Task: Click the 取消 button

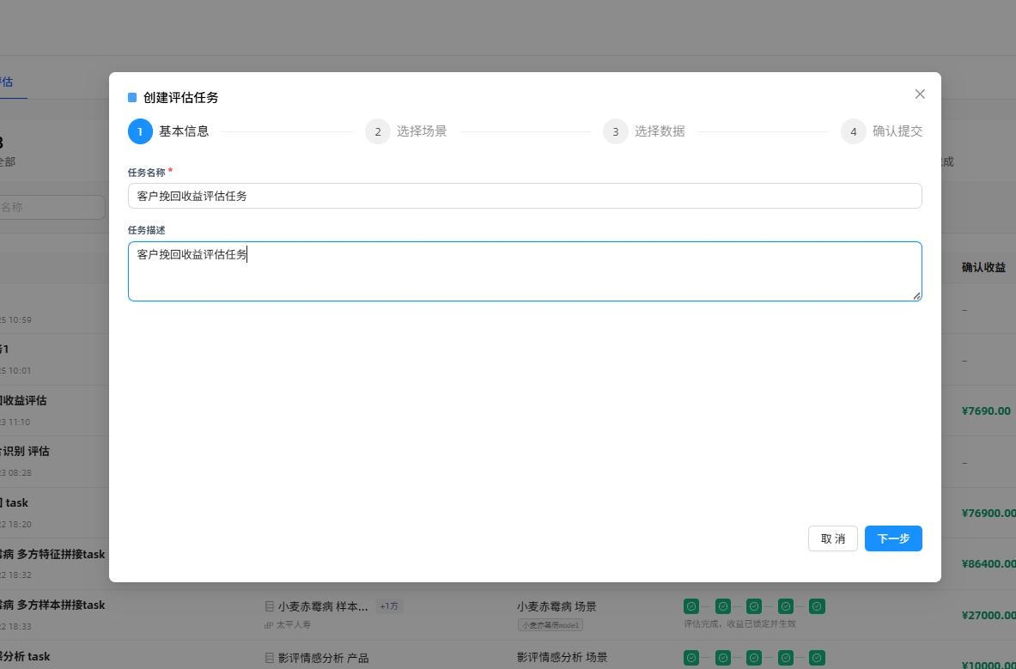Action: click(x=832, y=538)
